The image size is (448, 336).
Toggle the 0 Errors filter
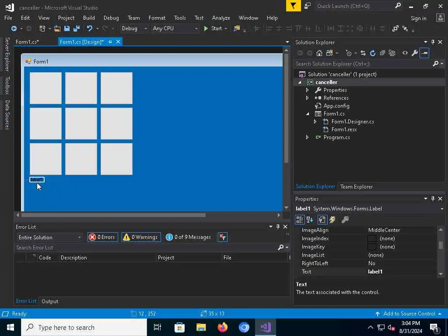[102, 237]
